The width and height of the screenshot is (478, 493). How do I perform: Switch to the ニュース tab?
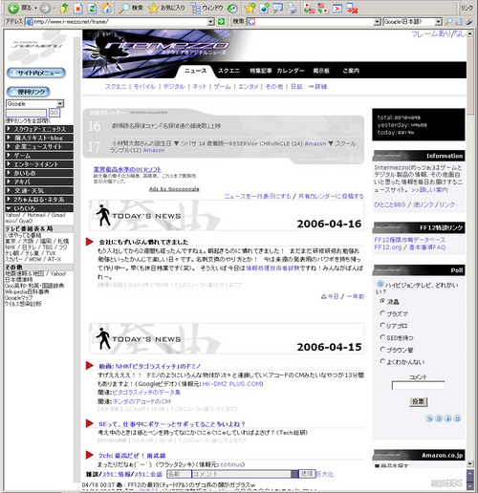195,71
